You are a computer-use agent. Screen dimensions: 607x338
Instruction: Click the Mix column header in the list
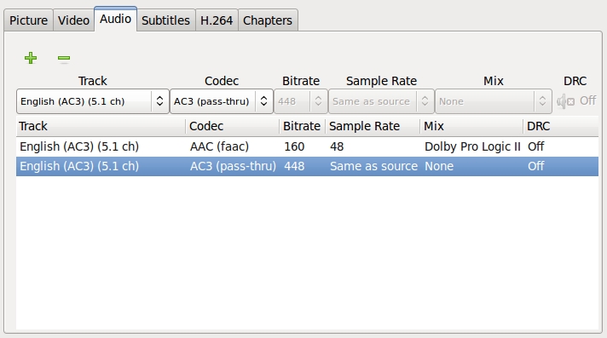point(471,126)
